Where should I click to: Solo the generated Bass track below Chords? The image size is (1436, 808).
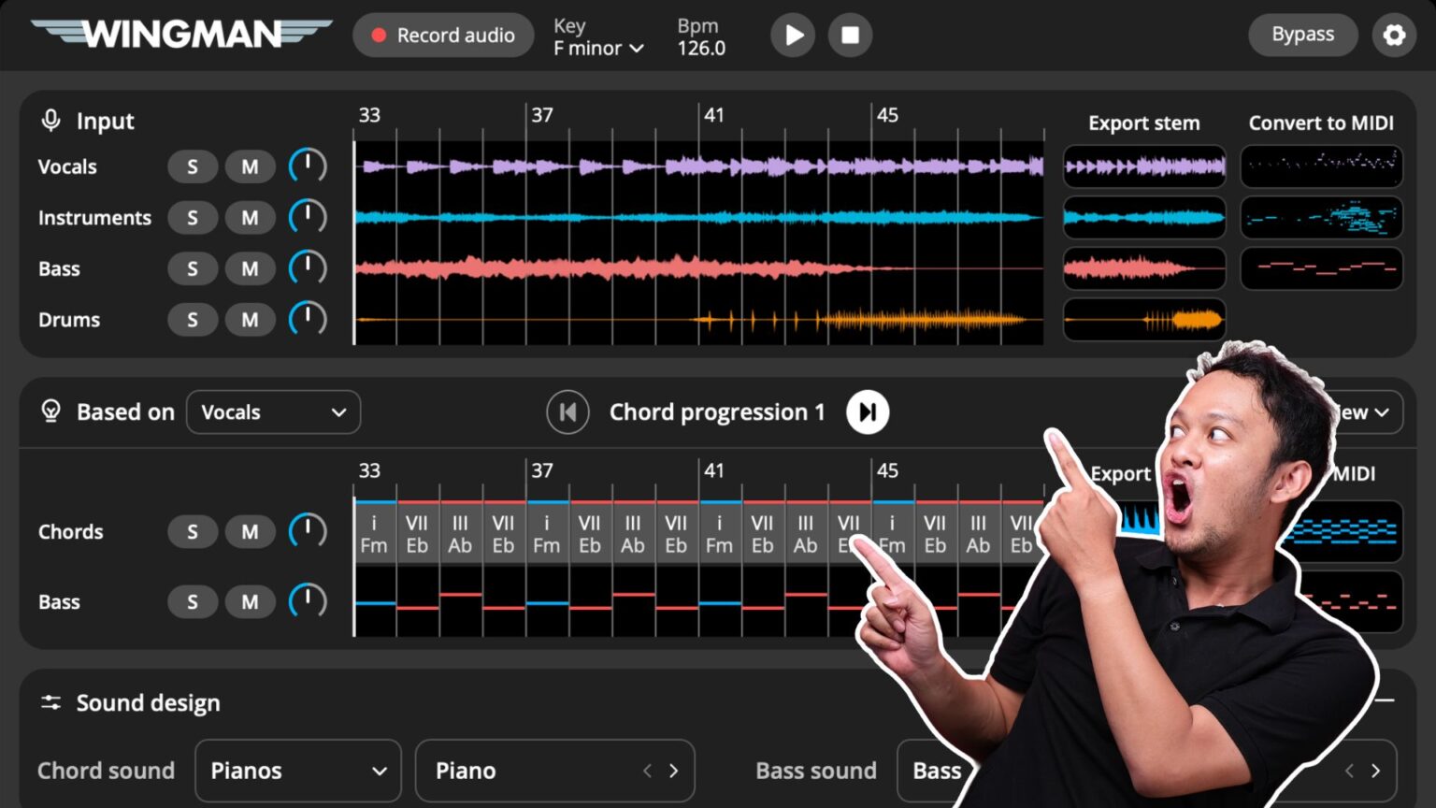(193, 602)
